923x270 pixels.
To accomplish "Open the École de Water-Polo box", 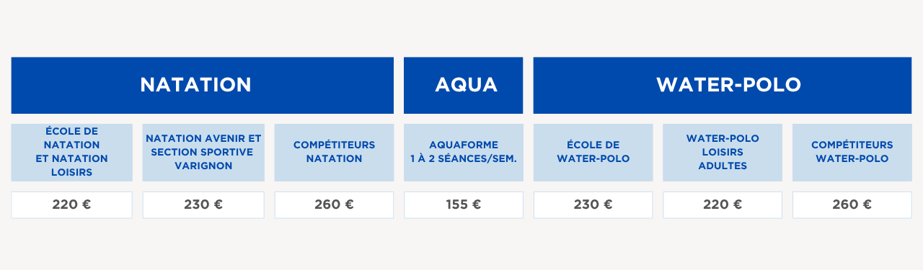I will (593, 152).
